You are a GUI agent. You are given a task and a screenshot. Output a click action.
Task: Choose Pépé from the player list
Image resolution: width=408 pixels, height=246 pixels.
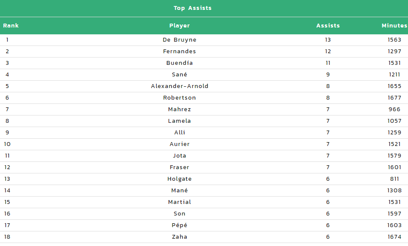click(179, 225)
